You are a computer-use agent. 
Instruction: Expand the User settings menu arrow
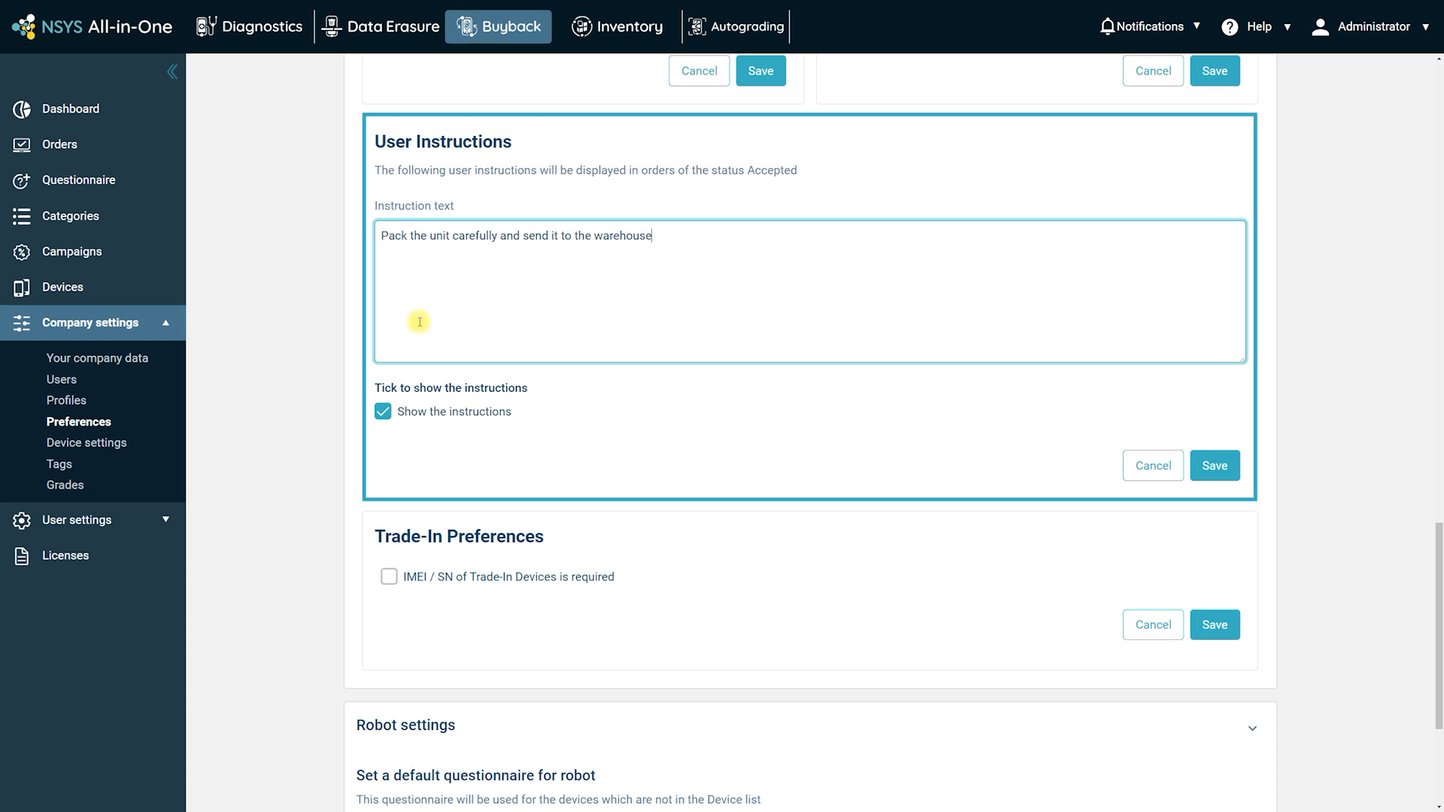coord(165,520)
